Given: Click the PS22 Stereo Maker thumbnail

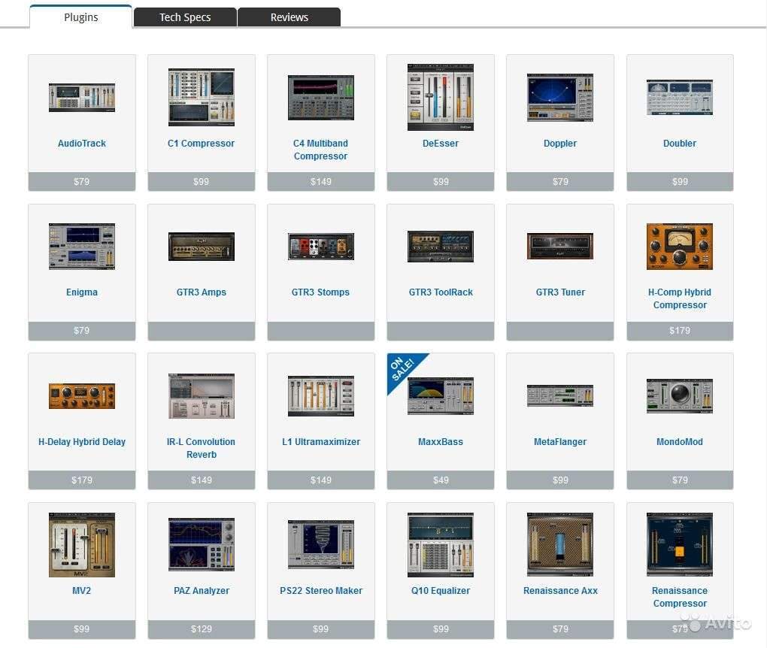Looking at the screenshot, I should [321, 545].
